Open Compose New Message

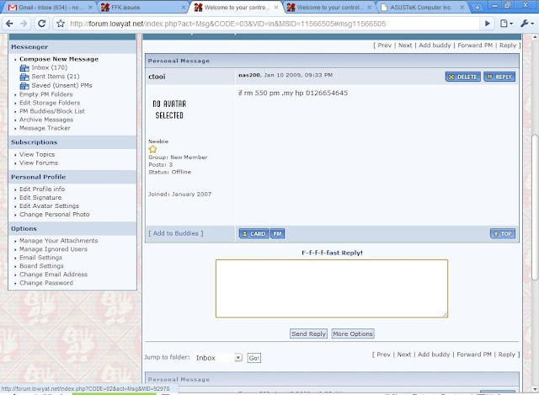coord(59,59)
